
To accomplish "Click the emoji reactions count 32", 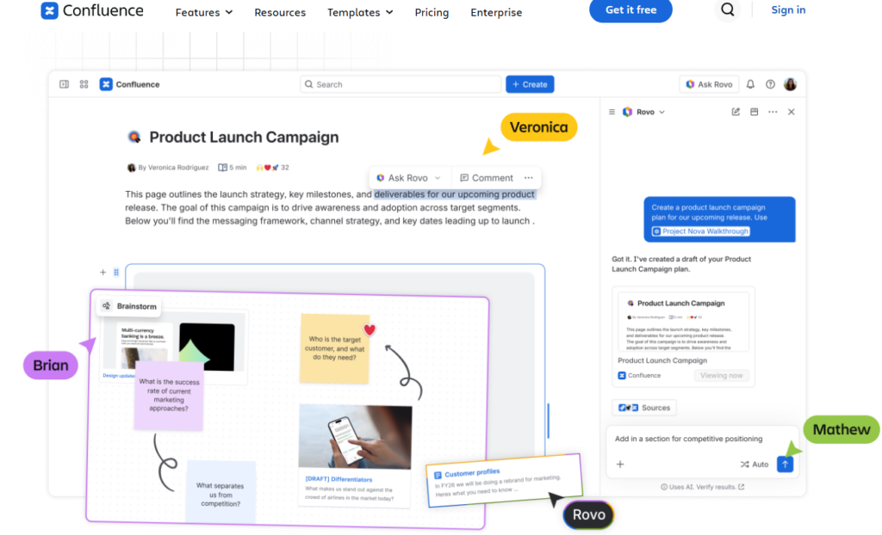I will (x=272, y=168).
